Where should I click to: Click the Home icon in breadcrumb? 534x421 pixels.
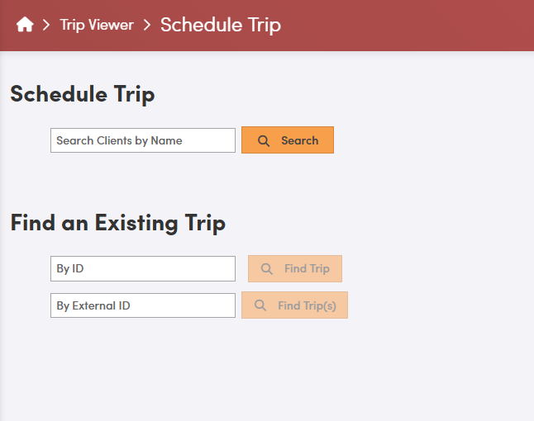tap(25, 25)
